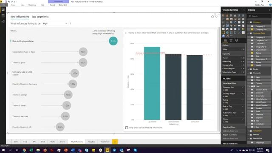Uncheck the Theme field checkbox
Screen dimensions: 272x153
[x=252, y=65]
